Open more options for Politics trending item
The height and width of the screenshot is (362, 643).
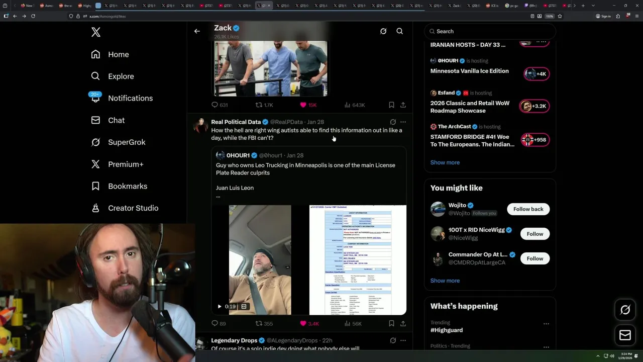pos(546,347)
